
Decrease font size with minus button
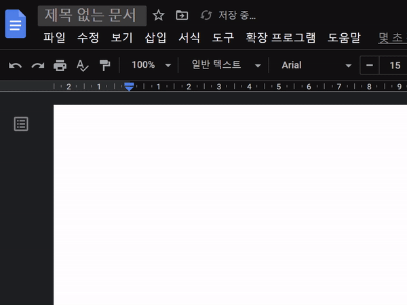pos(370,65)
